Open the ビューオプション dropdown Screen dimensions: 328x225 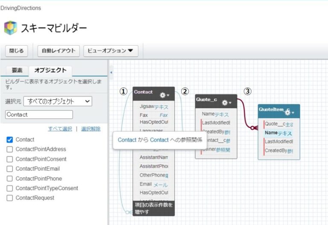pos(110,51)
